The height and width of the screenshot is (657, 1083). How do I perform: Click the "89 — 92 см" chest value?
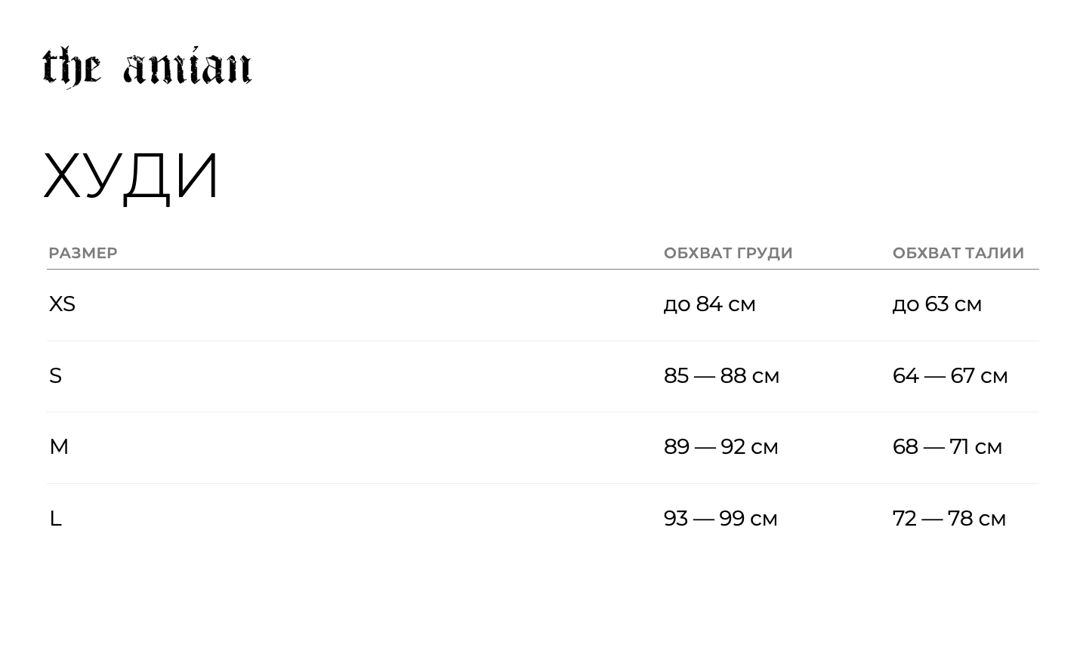click(x=720, y=446)
